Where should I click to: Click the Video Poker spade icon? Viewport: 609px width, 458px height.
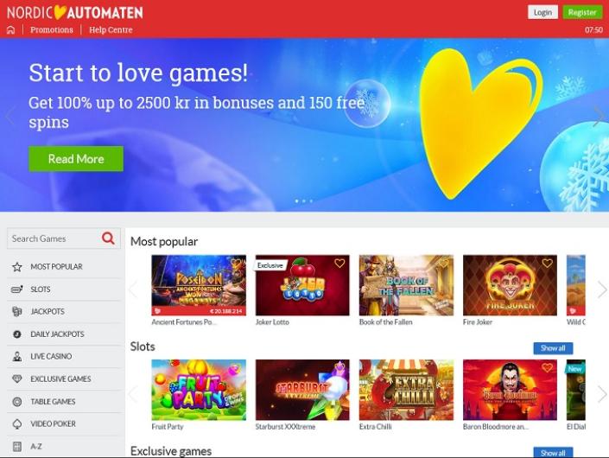[x=17, y=423]
